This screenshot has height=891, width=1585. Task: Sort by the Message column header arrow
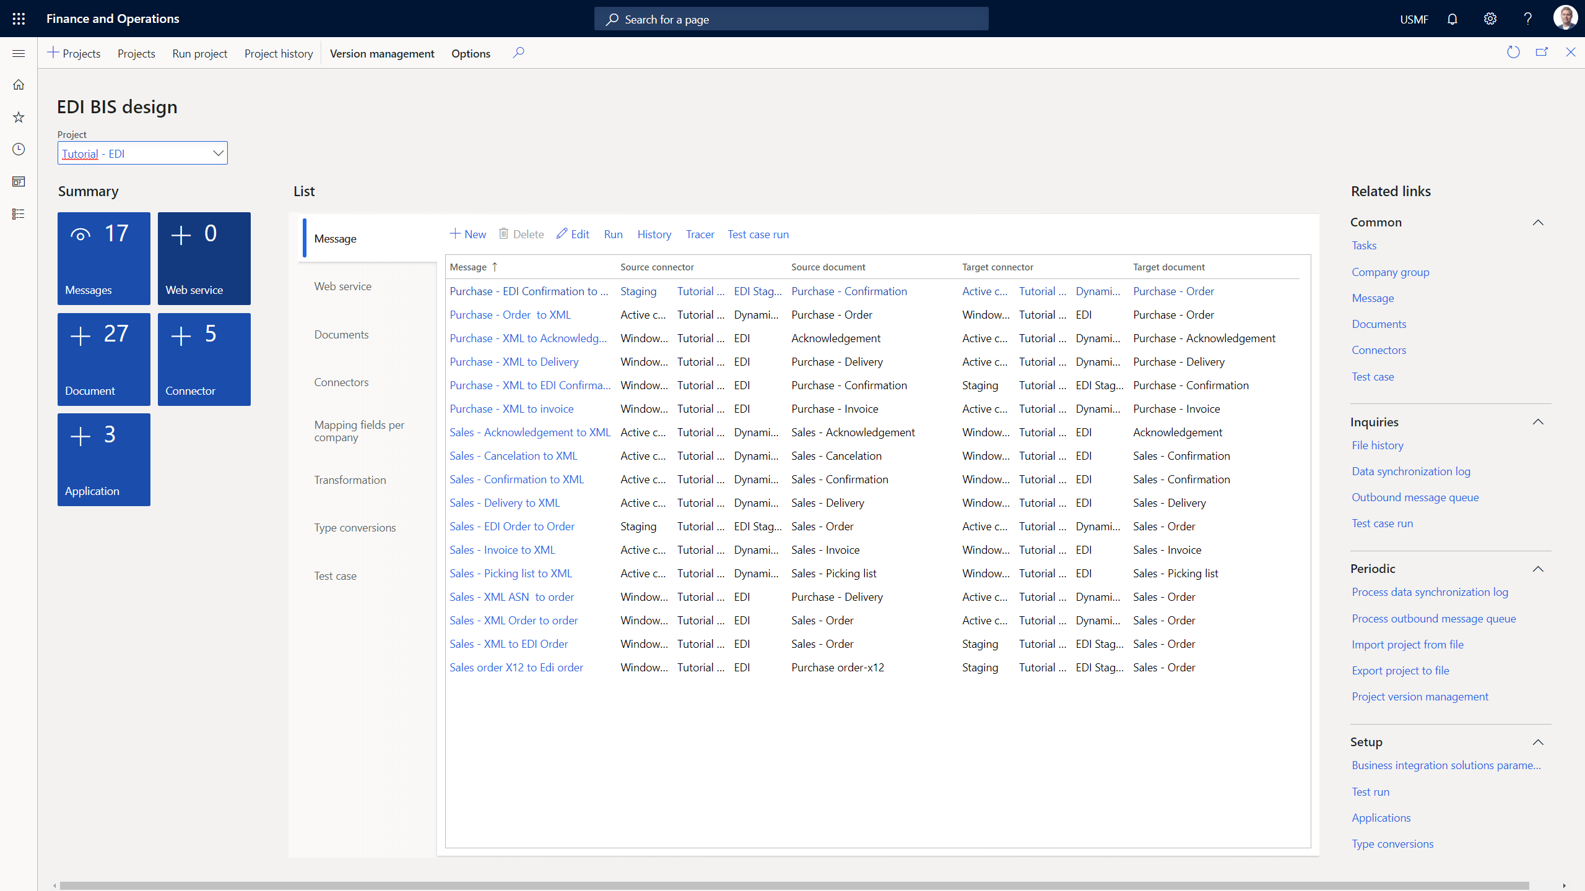point(495,267)
